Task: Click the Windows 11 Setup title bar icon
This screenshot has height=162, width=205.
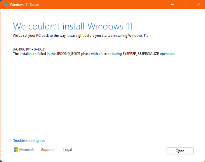Action: [x=6, y=4]
